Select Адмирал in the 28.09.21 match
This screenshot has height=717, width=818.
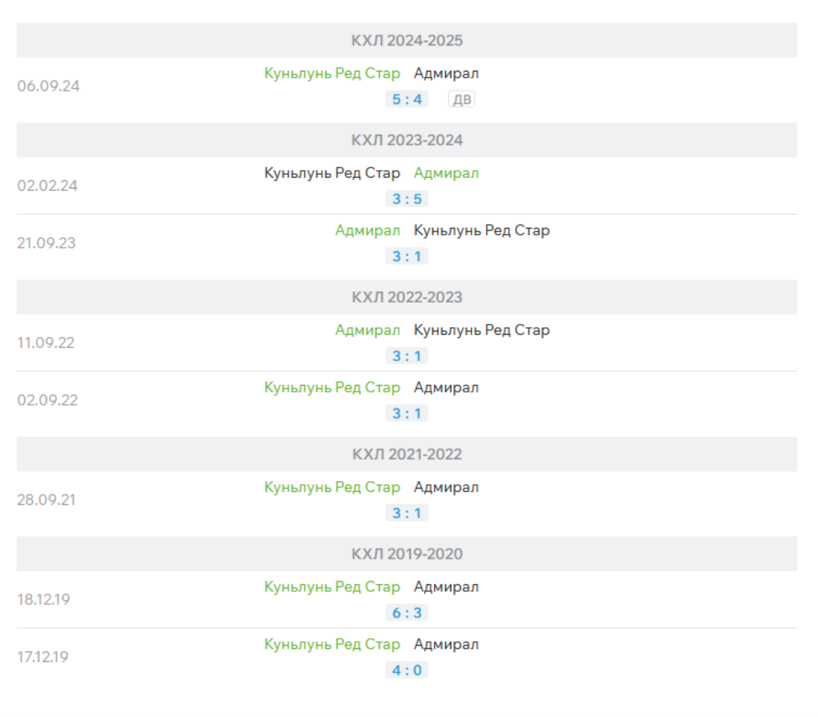446,487
